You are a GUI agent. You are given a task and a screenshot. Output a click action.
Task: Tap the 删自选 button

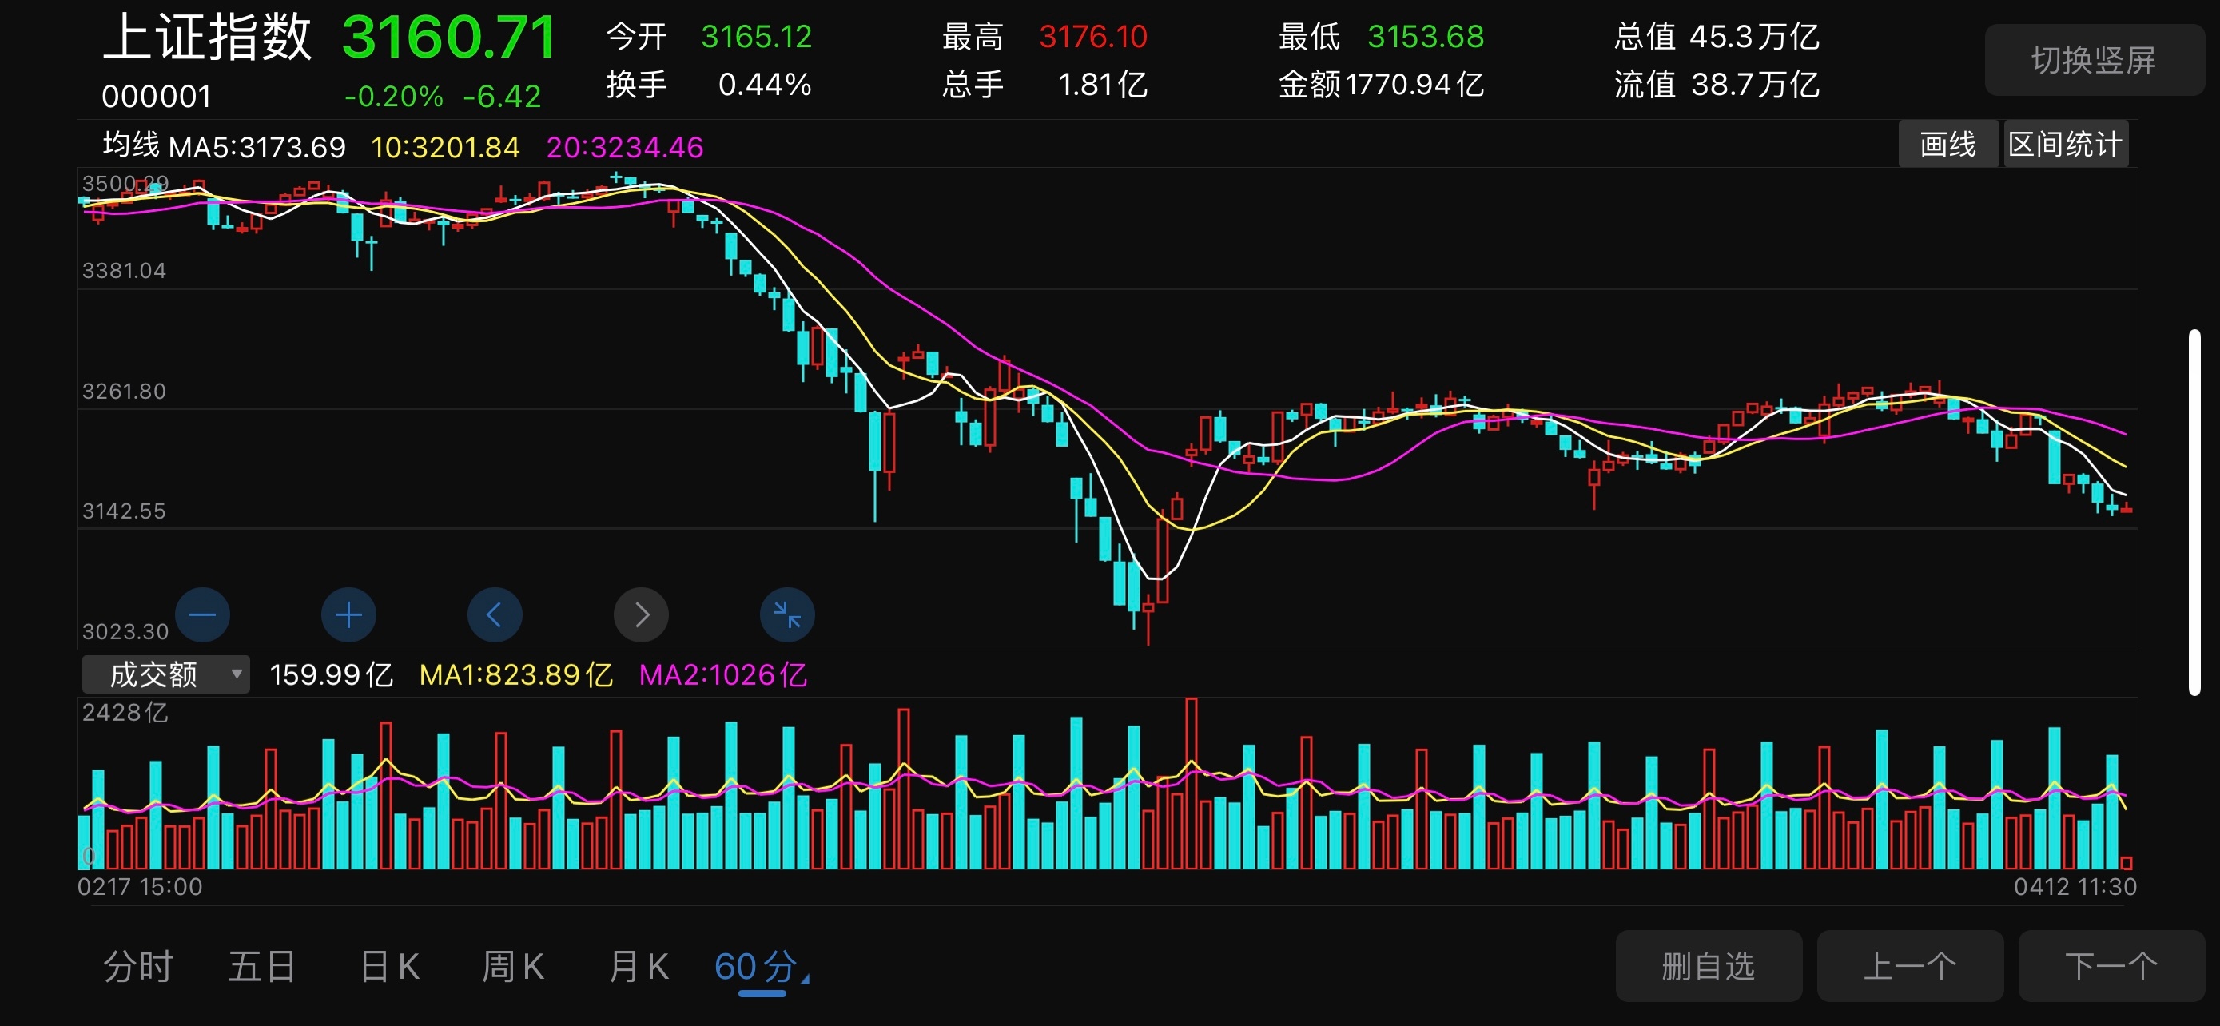click(x=1708, y=966)
